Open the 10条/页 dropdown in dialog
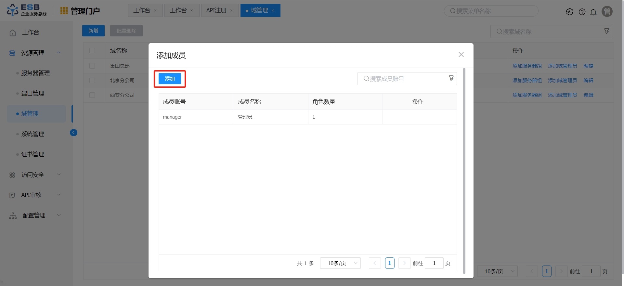 pyautogui.click(x=340, y=263)
